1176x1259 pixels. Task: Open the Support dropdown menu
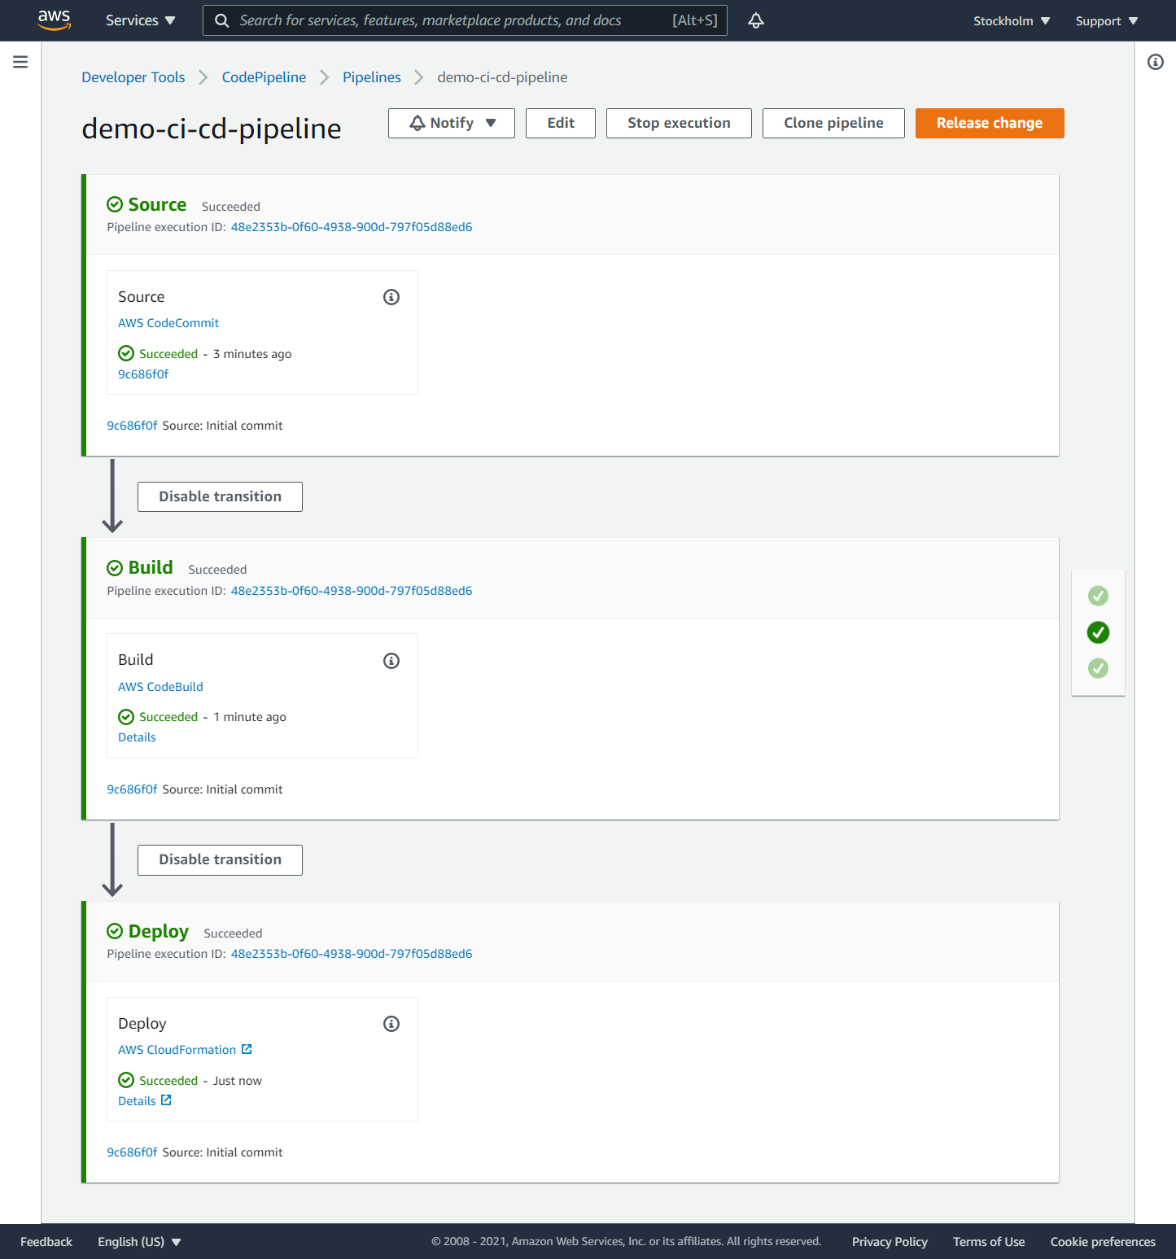(x=1106, y=21)
